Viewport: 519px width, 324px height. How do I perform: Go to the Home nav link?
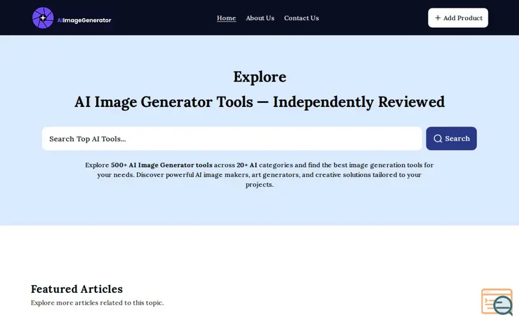[226, 18]
